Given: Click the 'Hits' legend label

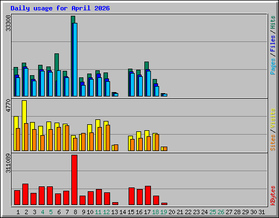Looking at the screenshot, I should coord(273,22).
